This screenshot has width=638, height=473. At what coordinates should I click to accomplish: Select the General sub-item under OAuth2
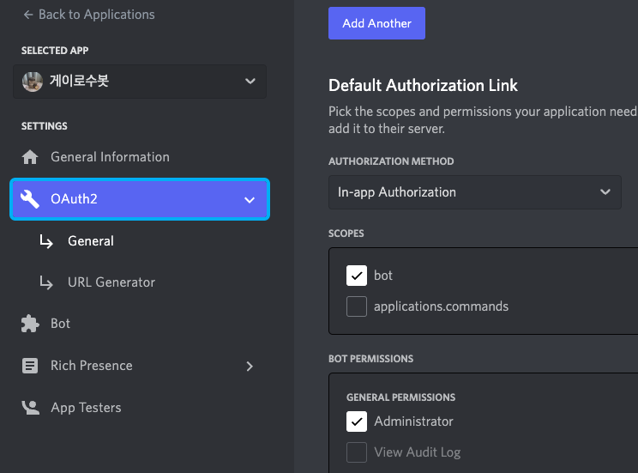91,240
